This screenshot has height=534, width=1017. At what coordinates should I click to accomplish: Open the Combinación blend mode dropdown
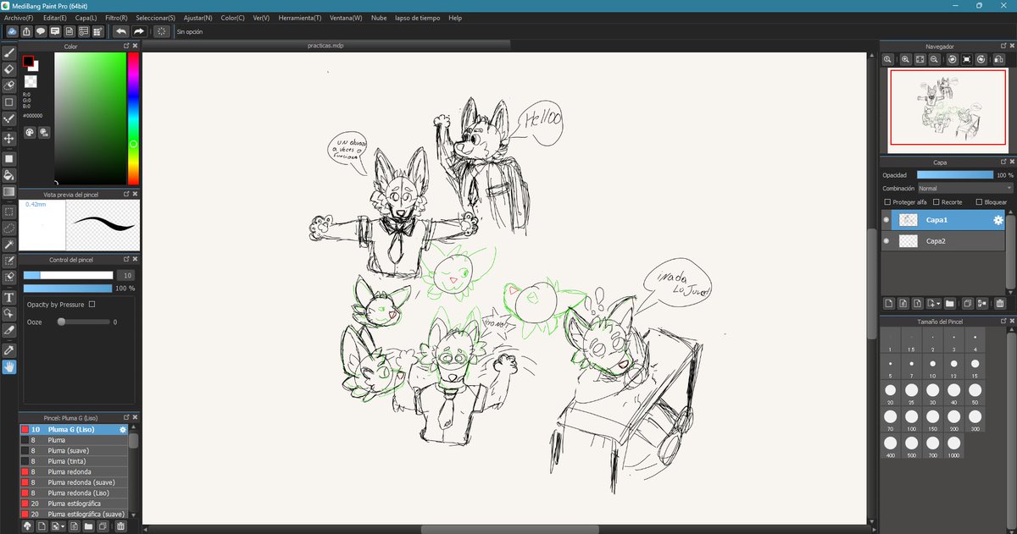(965, 189)
